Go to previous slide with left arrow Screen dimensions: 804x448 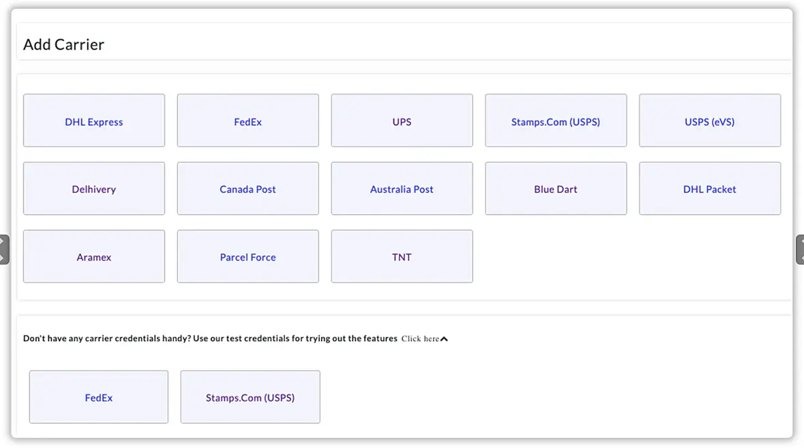[3, 250]
